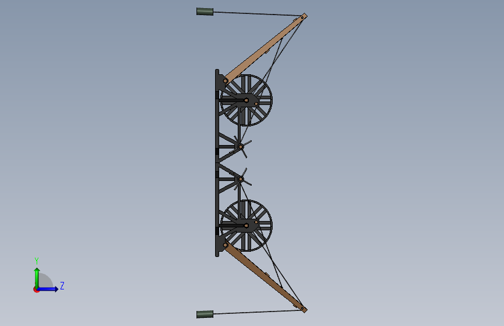Select the upper small ratchet hub
This screenshot has height=326, width=504.
[x=241, y=147]
